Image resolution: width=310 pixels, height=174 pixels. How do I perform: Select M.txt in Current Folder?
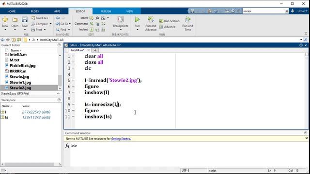pyautogui.click(x=15, y=60)
